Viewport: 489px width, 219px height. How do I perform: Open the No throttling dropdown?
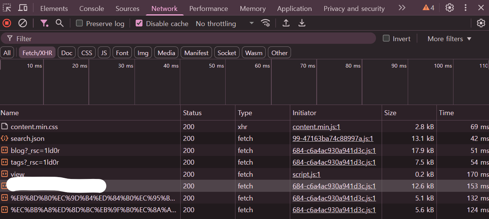coord(224,23)
